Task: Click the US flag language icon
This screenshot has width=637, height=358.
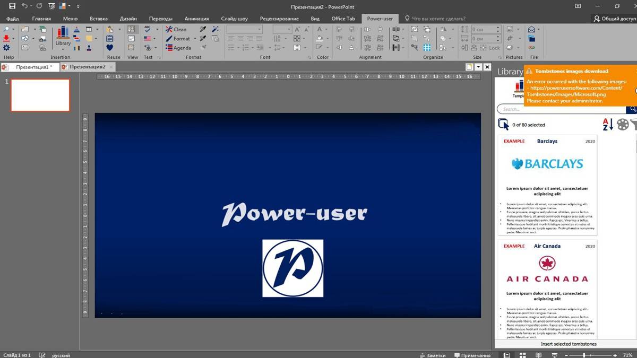Action: 147,39
